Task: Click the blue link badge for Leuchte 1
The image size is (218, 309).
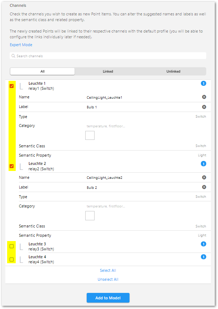Action: (x=203, y=83)
